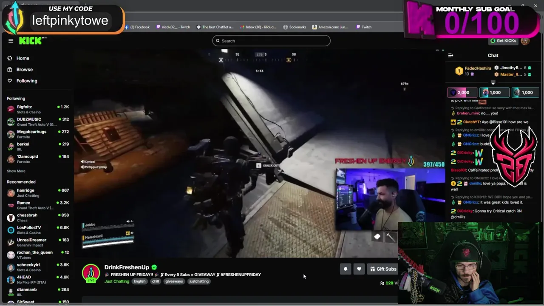Click ClutchYT username in chat
Viewport: 544px width, 306px height.
[472, 122]
